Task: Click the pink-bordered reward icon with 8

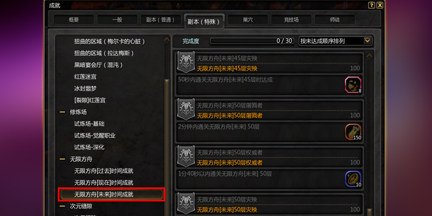Action: point(353,85)
